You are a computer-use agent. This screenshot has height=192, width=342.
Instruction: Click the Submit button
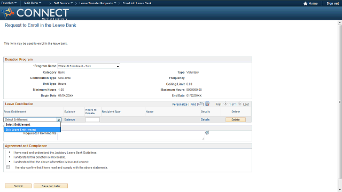pos(18,186)
